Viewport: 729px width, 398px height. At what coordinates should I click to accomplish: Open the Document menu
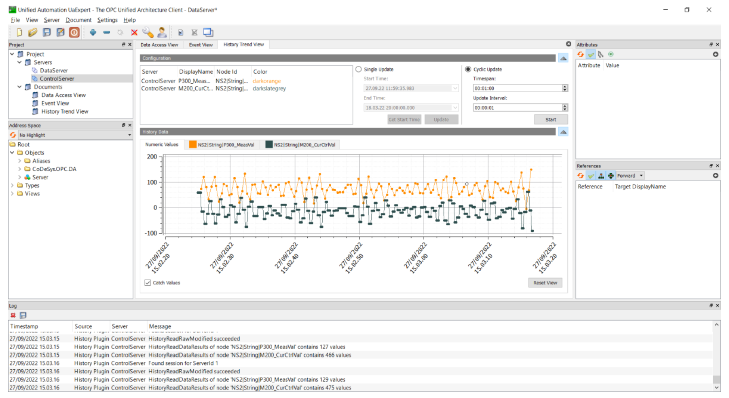[78, 20]
